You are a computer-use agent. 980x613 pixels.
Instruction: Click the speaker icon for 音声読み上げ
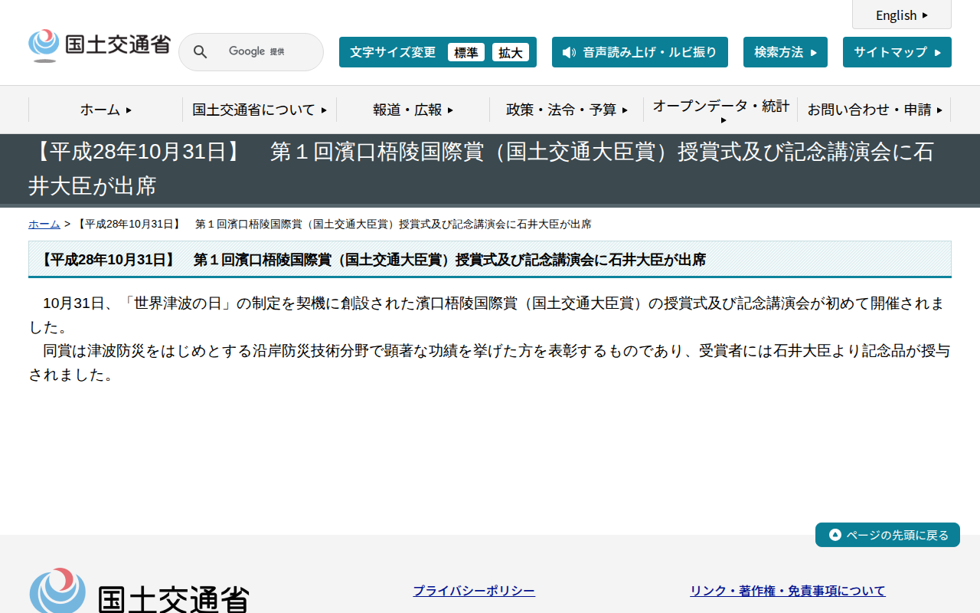click(x=567, y=52)
